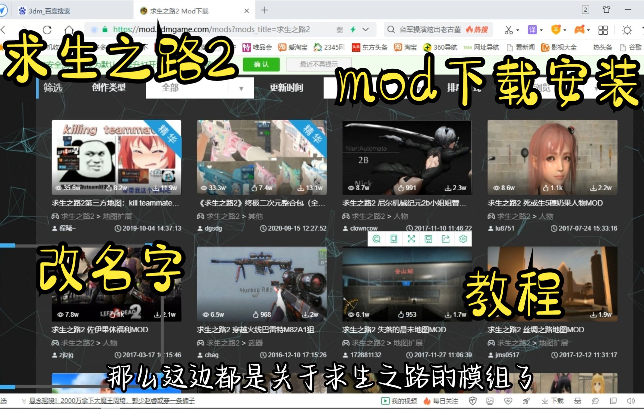Viewport: 644px width, 409px height.
Task: Open the four-squares extensions grid icon
Action: pos(603,30)
